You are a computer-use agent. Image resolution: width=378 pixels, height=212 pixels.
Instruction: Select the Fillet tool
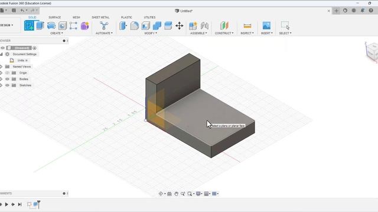pyautogui.click(x=134, y=25)
